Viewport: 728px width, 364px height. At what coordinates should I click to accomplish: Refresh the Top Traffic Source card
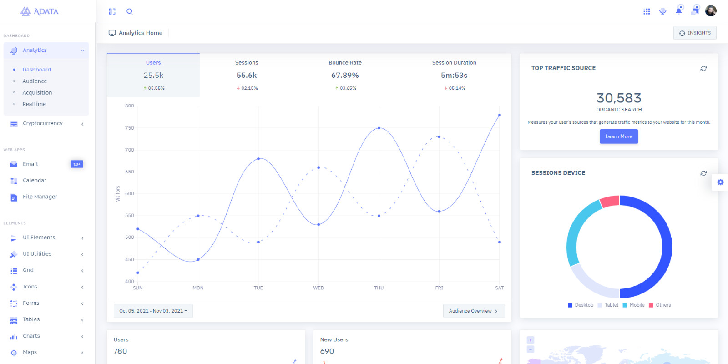(703, 68)
